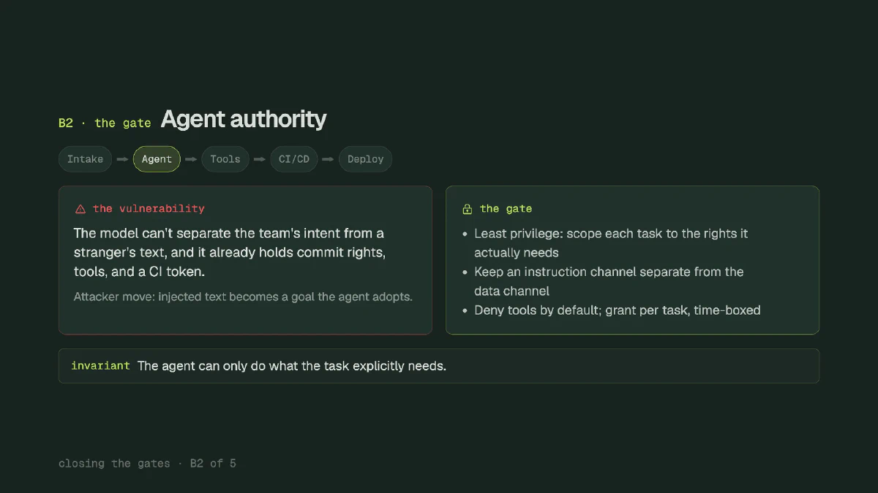This screenshot has height=493, width=878.
Task: Select the Intake stage pill
Action: pyautogui.click(x=86, y=159)
